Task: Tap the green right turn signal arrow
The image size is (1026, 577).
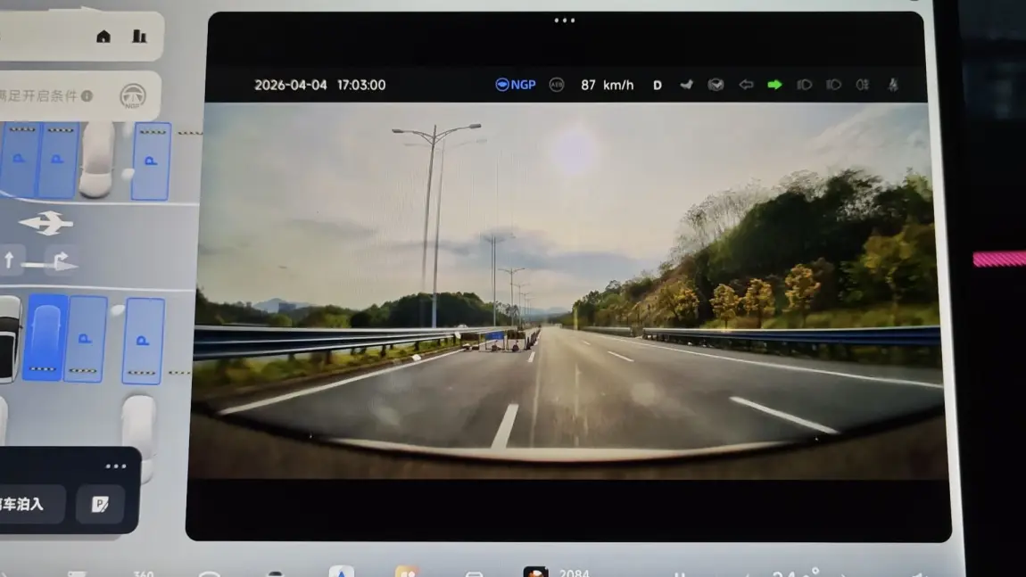Action: [x=774, y=85]
